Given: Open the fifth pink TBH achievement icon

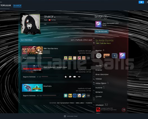Looking at the screenshot, I should tap(84, 58).
